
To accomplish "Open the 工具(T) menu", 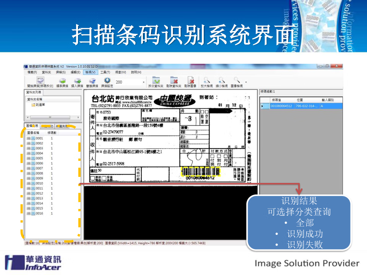I will tap(105, 72).
